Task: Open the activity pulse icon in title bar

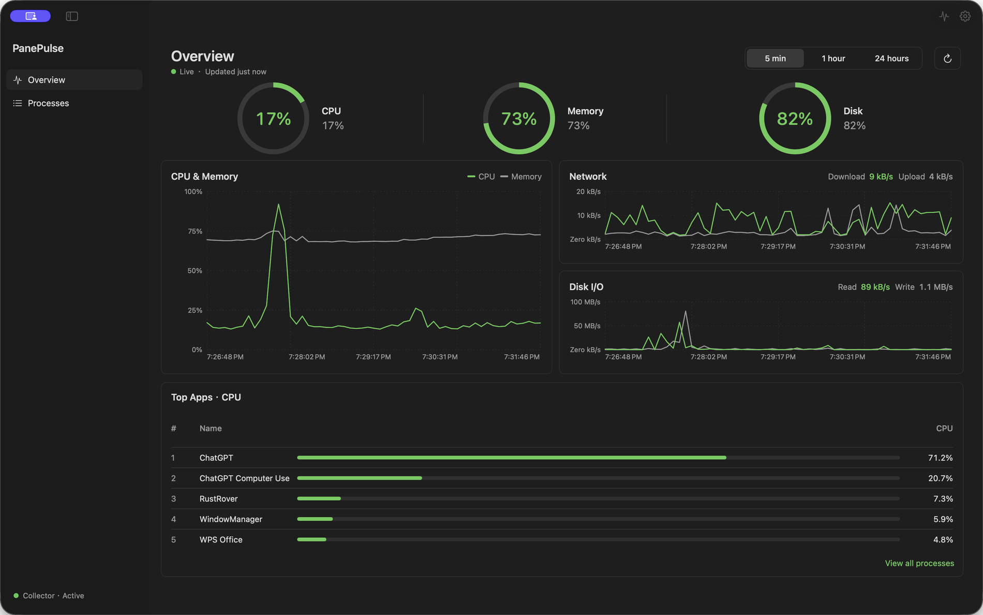Action: point(944,16)
